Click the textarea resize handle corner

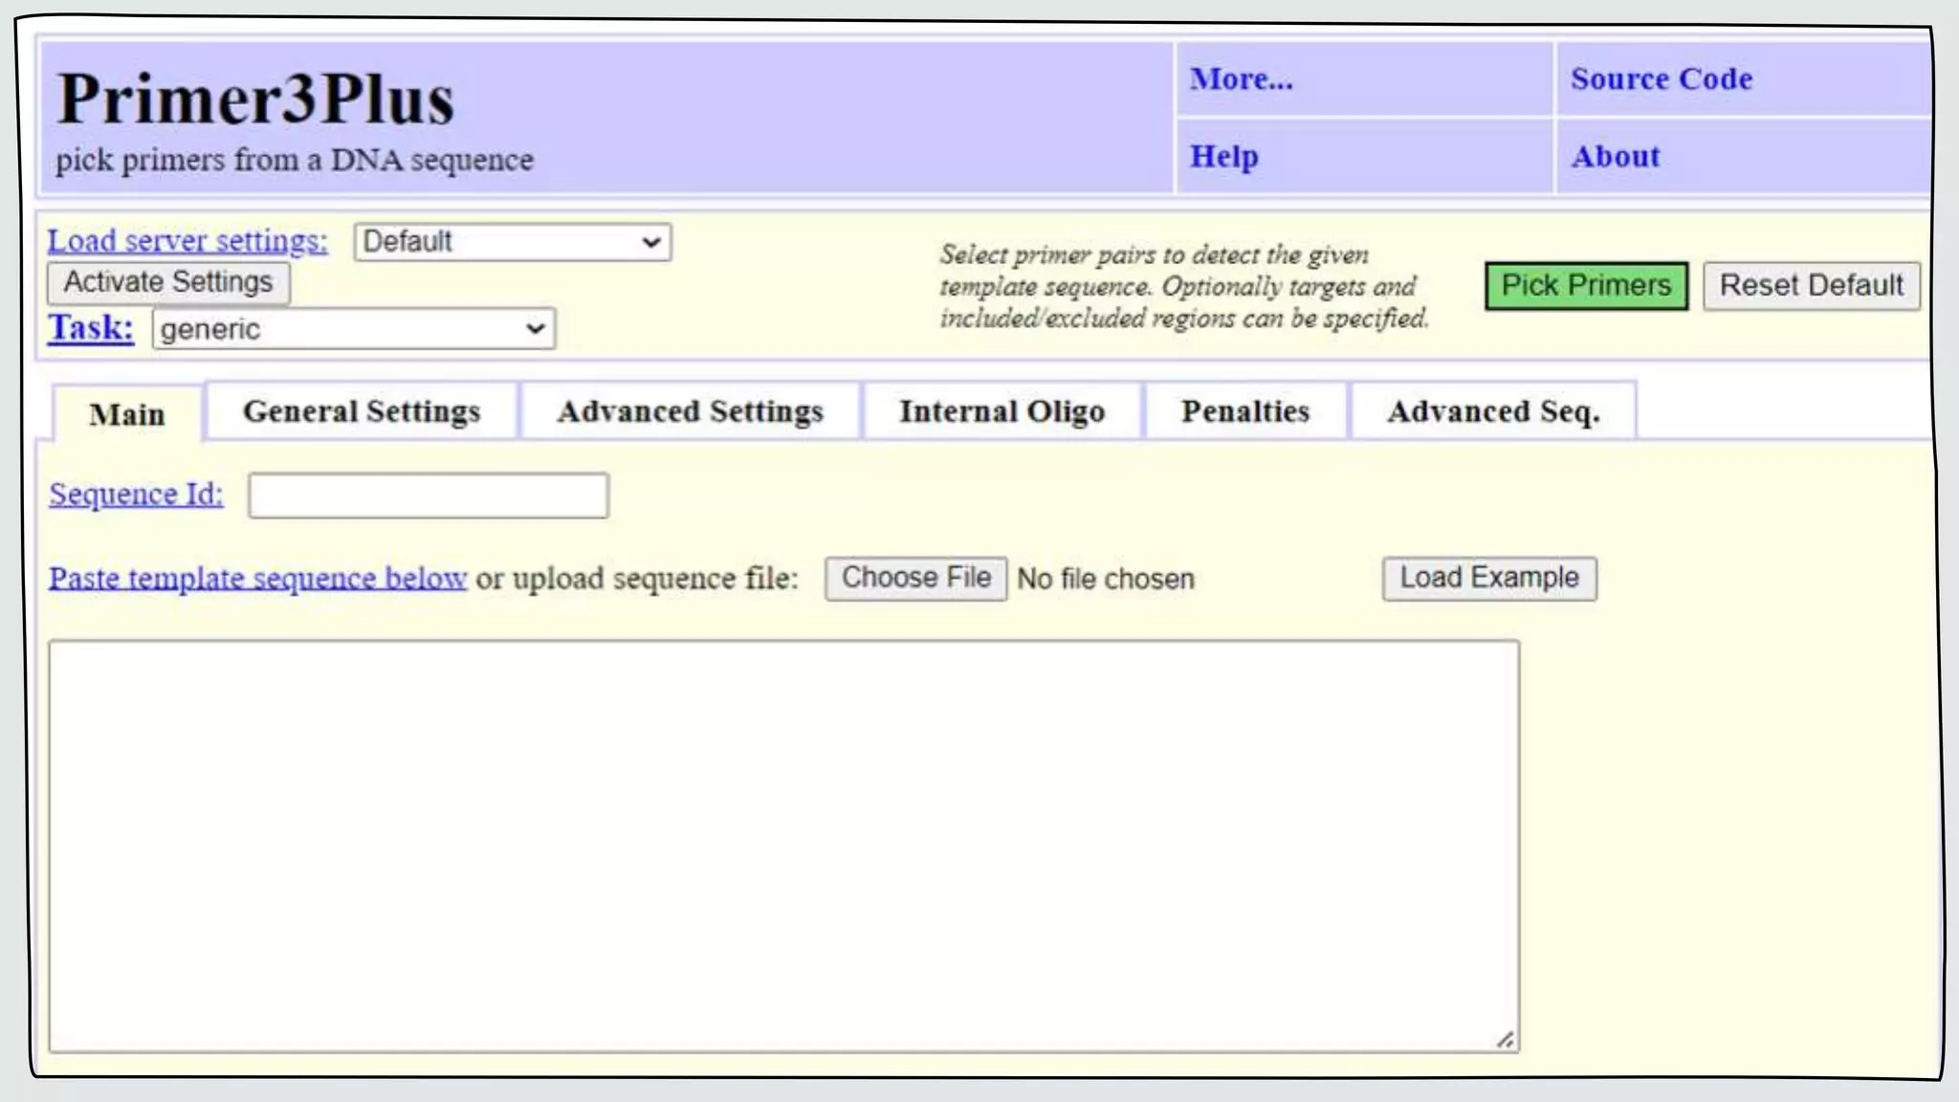coord(1506,1040)
